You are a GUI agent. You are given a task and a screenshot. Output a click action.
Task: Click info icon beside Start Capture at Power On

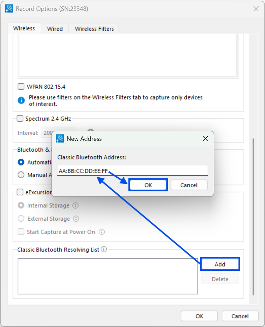click(x=102, y=232)
